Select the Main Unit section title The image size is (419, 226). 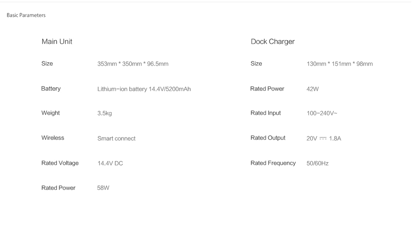coord(57,42)
